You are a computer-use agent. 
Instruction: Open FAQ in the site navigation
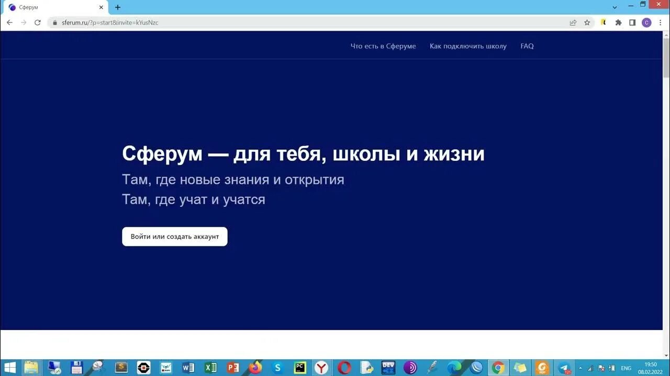[527, 46]
